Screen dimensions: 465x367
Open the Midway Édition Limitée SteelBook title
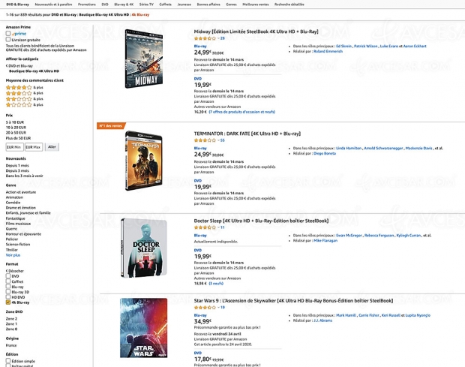pyautogui.click(x=256, y=32)
